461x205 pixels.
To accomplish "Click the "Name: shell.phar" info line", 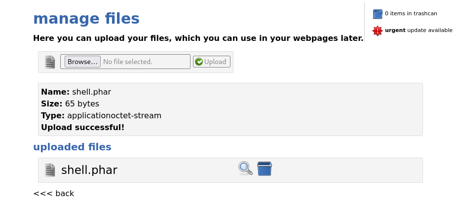I will 76,92.
